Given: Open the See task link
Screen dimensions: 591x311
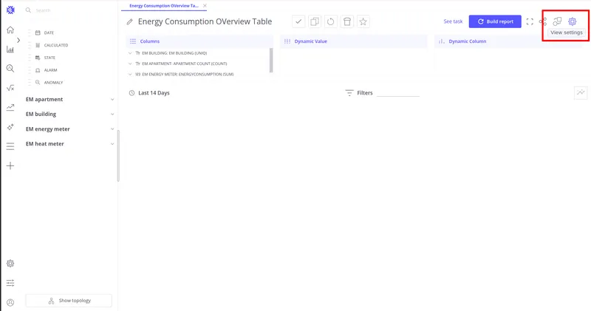Looking at the screenshot, I should 453,21.
